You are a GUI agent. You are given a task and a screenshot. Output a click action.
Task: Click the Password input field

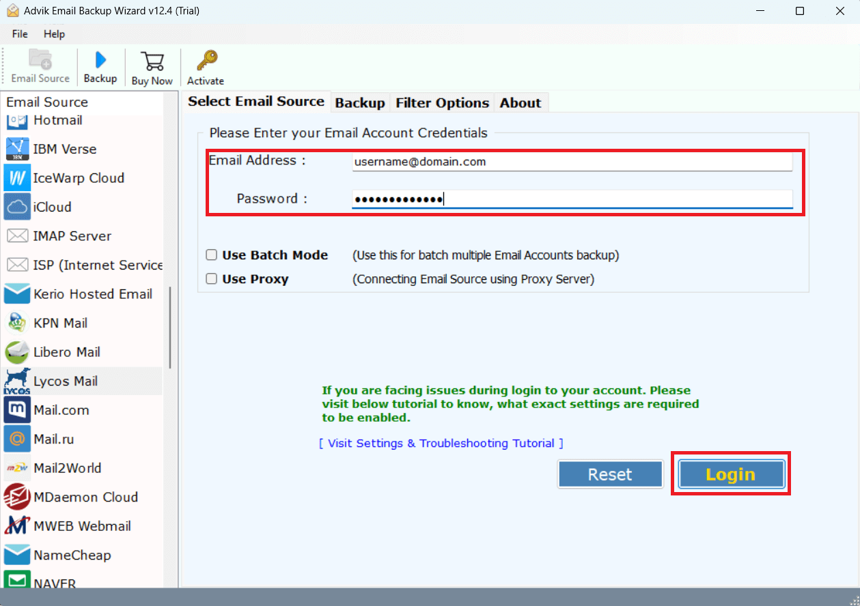[572, 199]
